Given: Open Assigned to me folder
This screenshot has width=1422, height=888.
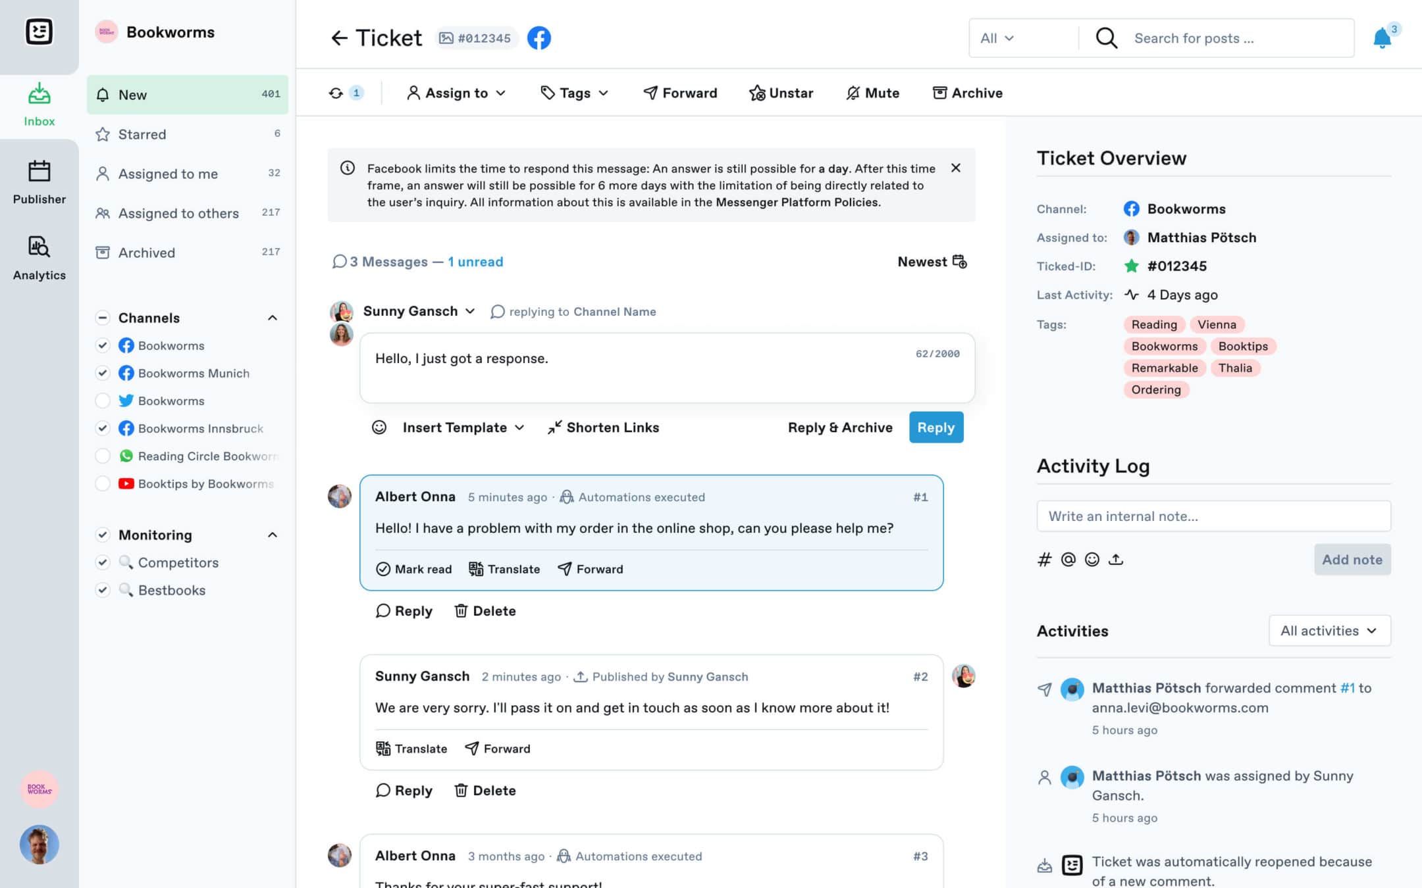Looking at the screenshot, I should click(188, 174).
